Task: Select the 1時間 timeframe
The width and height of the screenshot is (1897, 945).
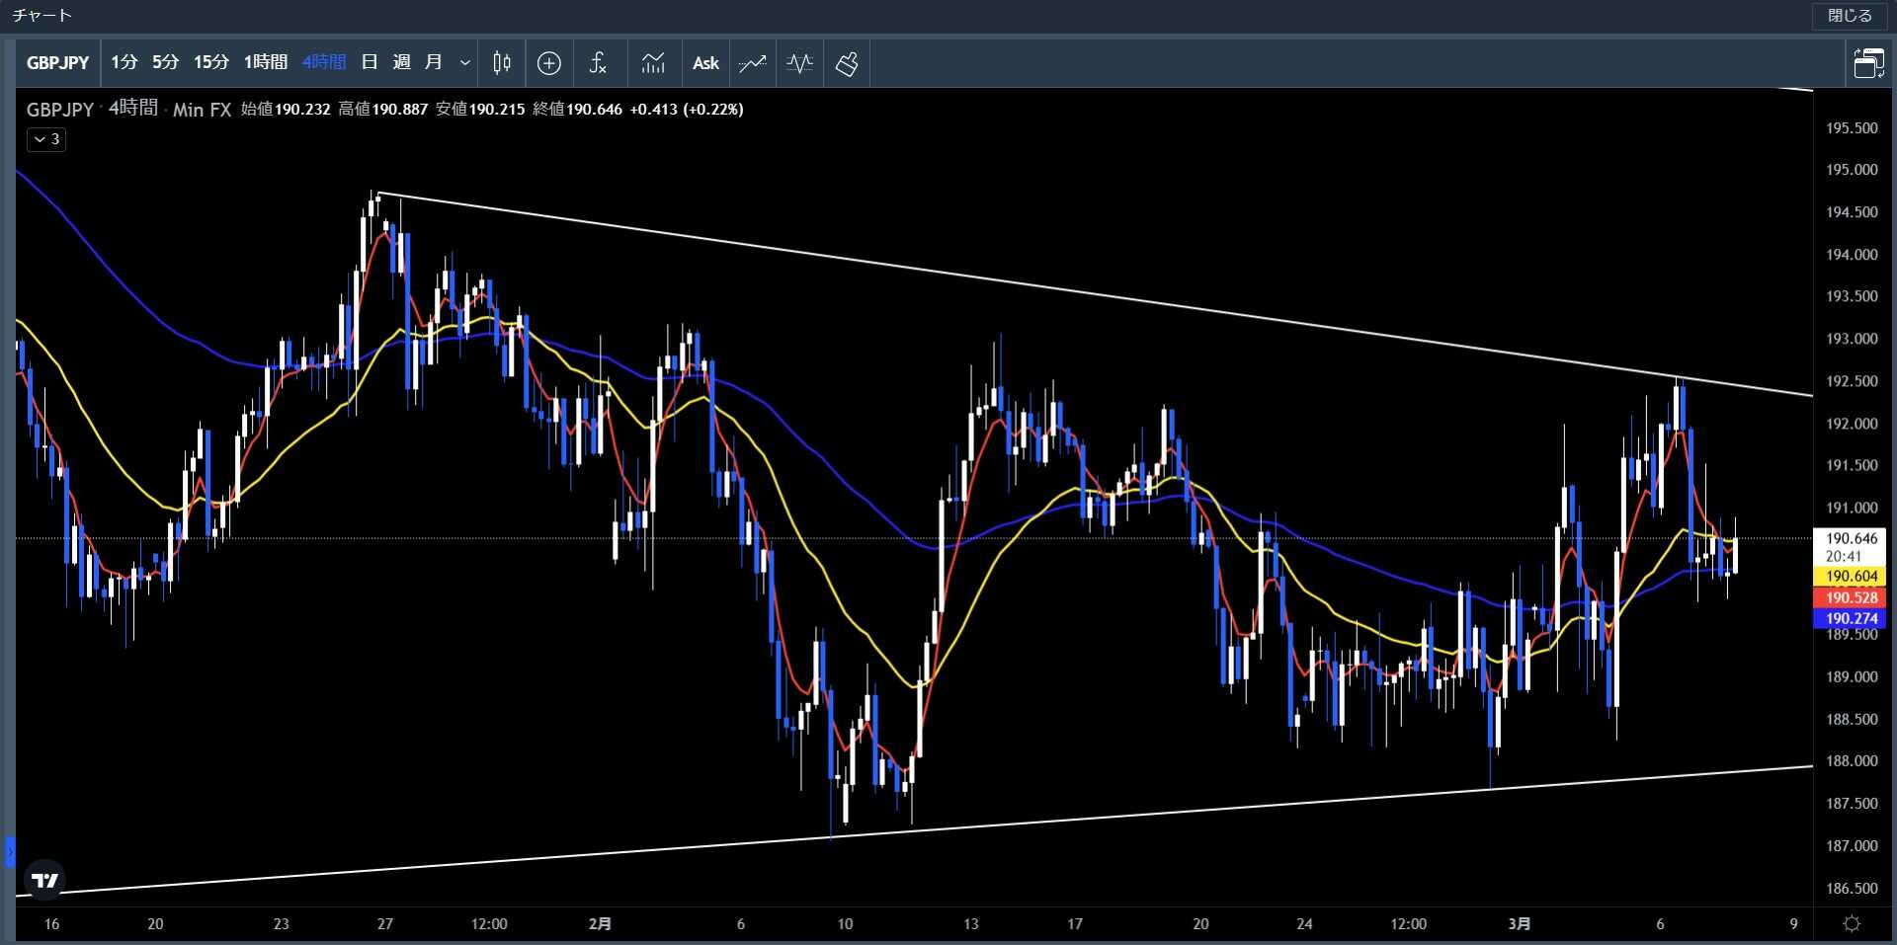Action: 266,63
